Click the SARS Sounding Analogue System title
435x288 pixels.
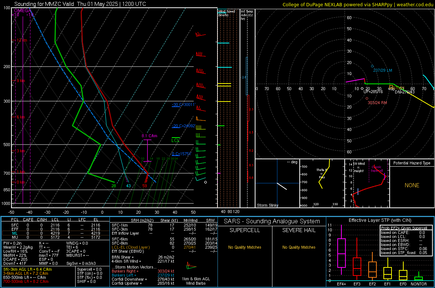(272, 221)
